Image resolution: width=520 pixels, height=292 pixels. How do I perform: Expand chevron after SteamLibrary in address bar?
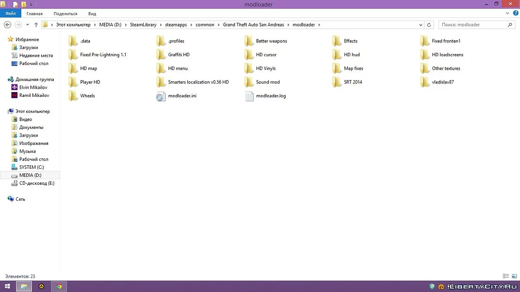click(x=161, y=25)
